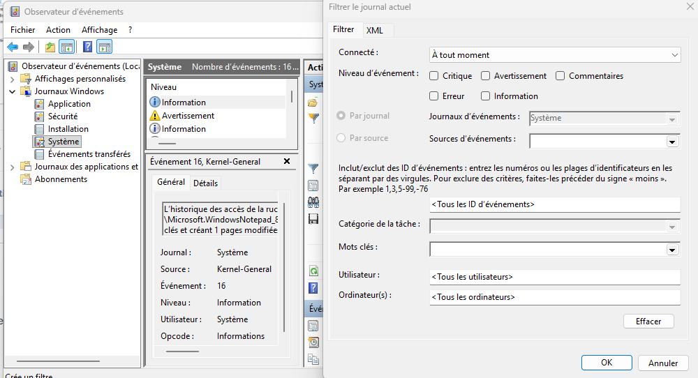Click the Abonnements node icon
This screenshot has width=698, height=378.
[26, 179]
